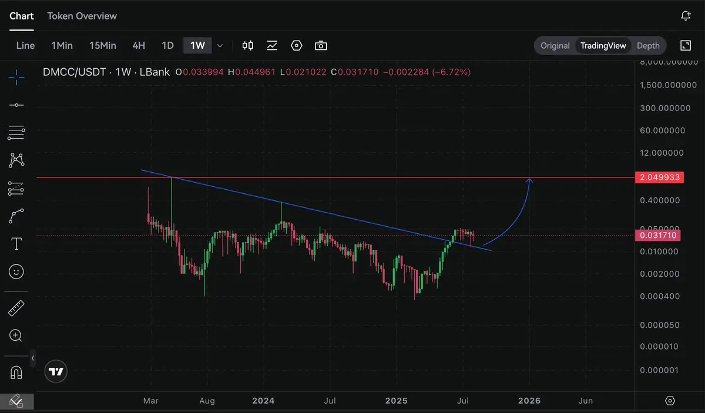Switch to the Chart tab
The image size is (705, 413).
coord(22,16)
